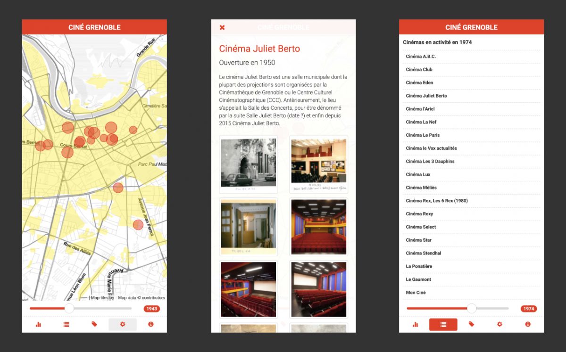The width and height of the screenshot is (566, 352).
Task: Select the tag icon on the map screen
Action: [x=94, y=324]
